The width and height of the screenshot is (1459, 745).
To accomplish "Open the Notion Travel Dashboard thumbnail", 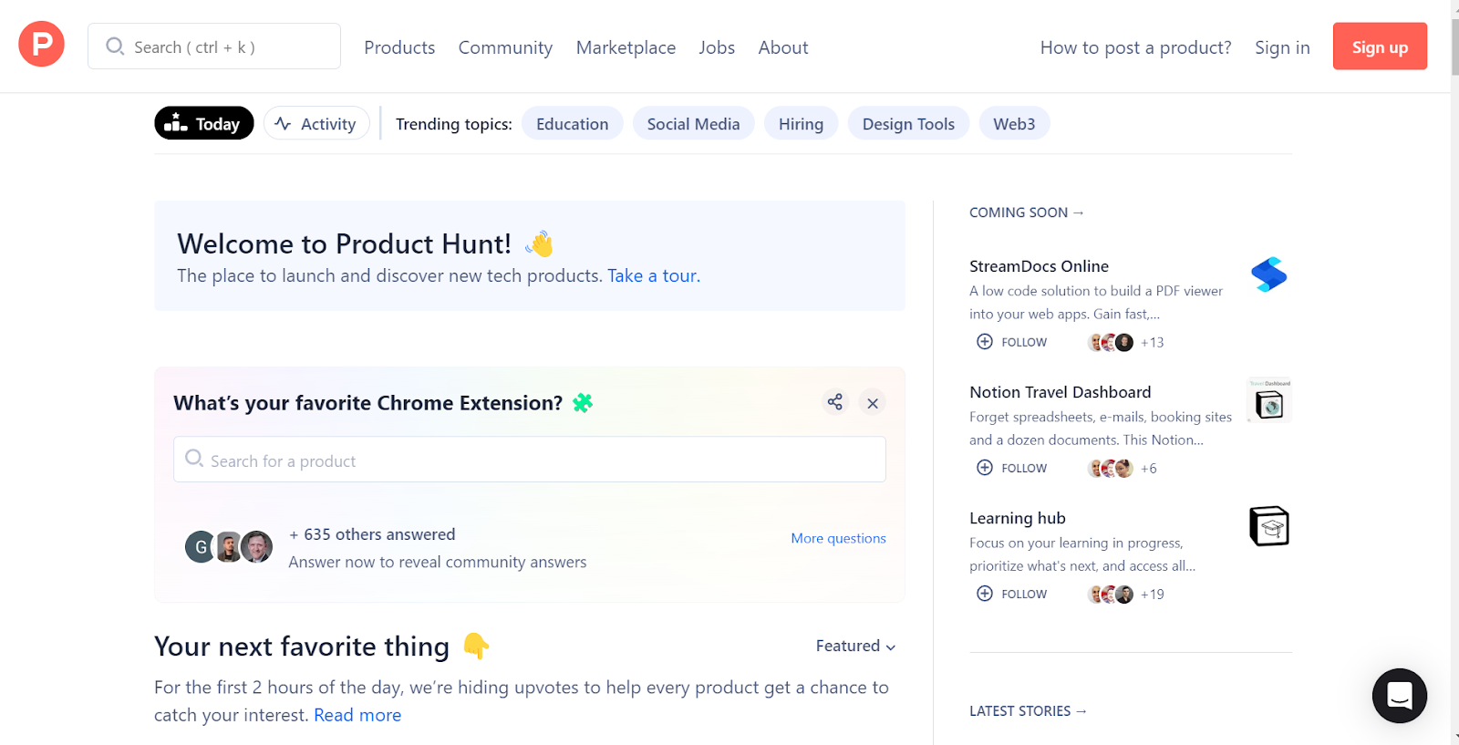I will coord(1268,400).
